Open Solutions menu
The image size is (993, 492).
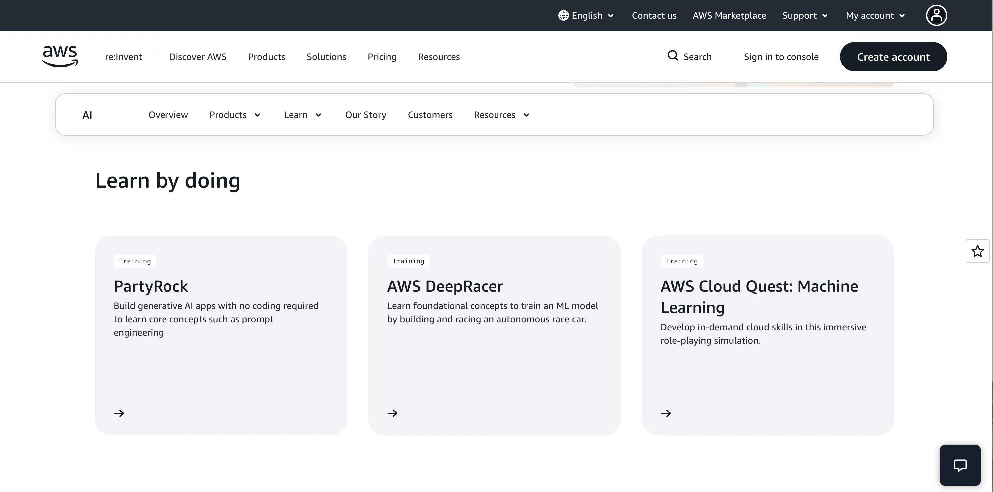(x=326, y=57)
